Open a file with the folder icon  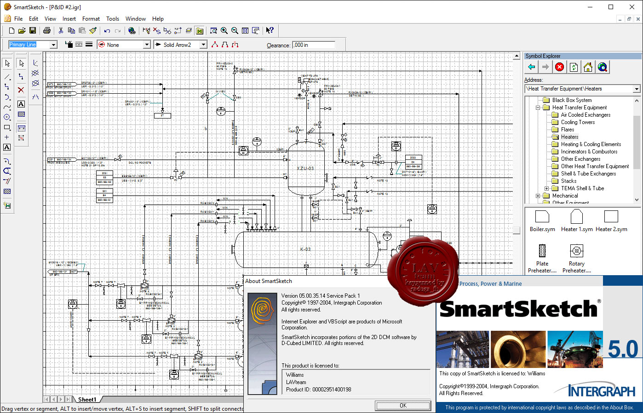22,31
